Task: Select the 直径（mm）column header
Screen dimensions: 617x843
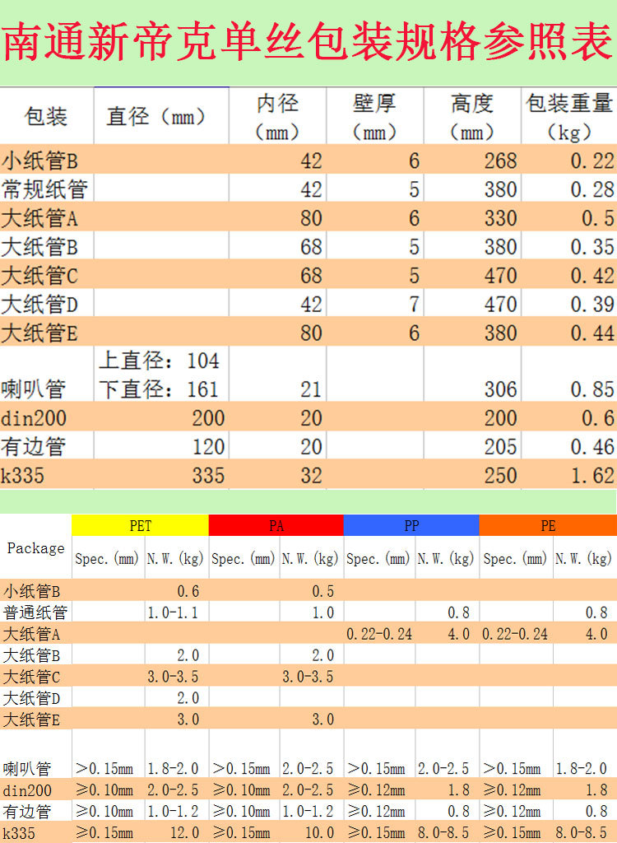Action: [155, 116]
